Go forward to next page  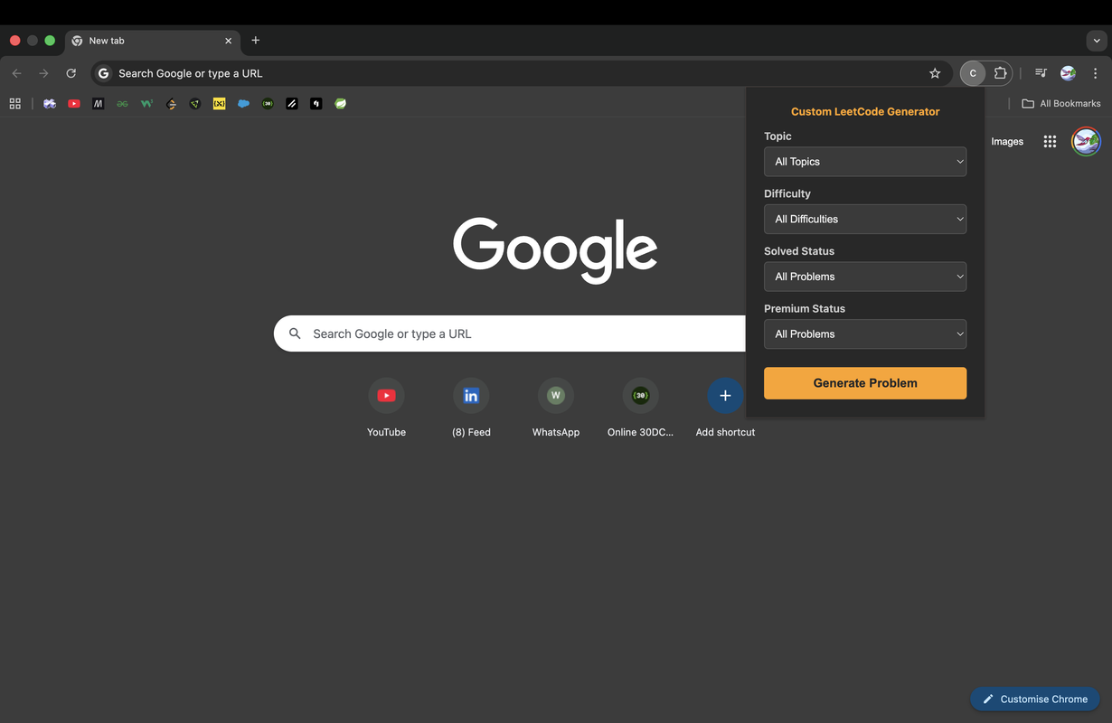(x=43, y=73)
